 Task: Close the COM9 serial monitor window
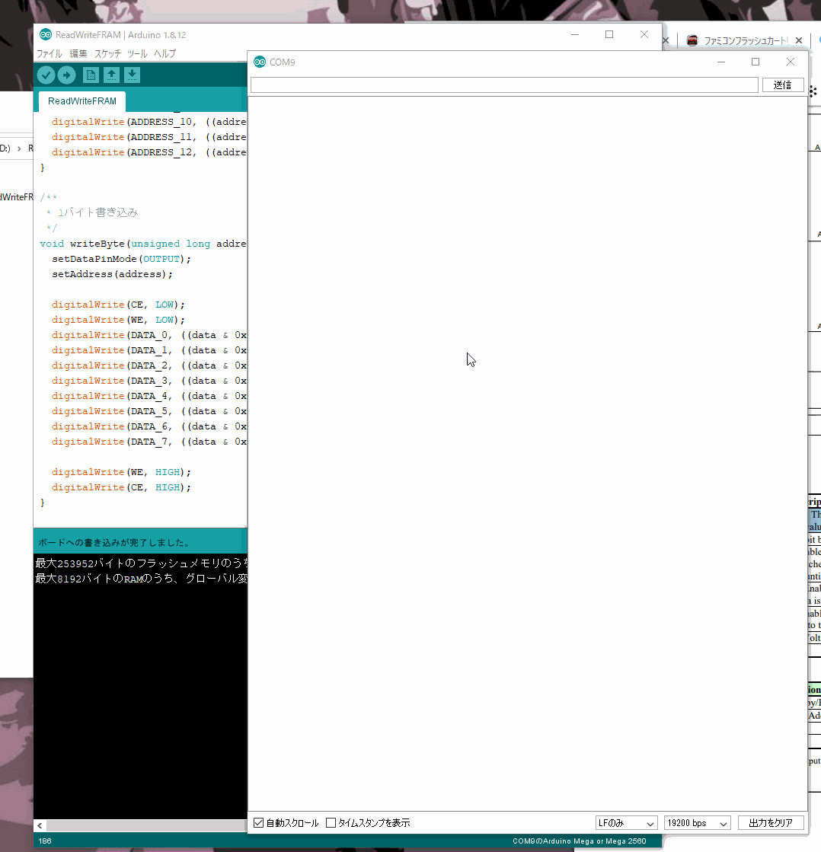coord(791,62)
